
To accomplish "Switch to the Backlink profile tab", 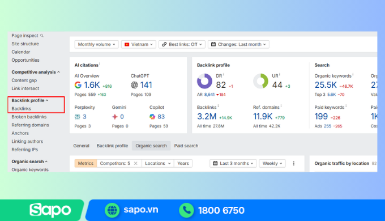I will click(112, 146).
